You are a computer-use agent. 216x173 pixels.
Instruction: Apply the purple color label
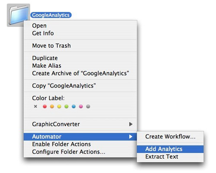pyautogui.click(x=81, y=107)
